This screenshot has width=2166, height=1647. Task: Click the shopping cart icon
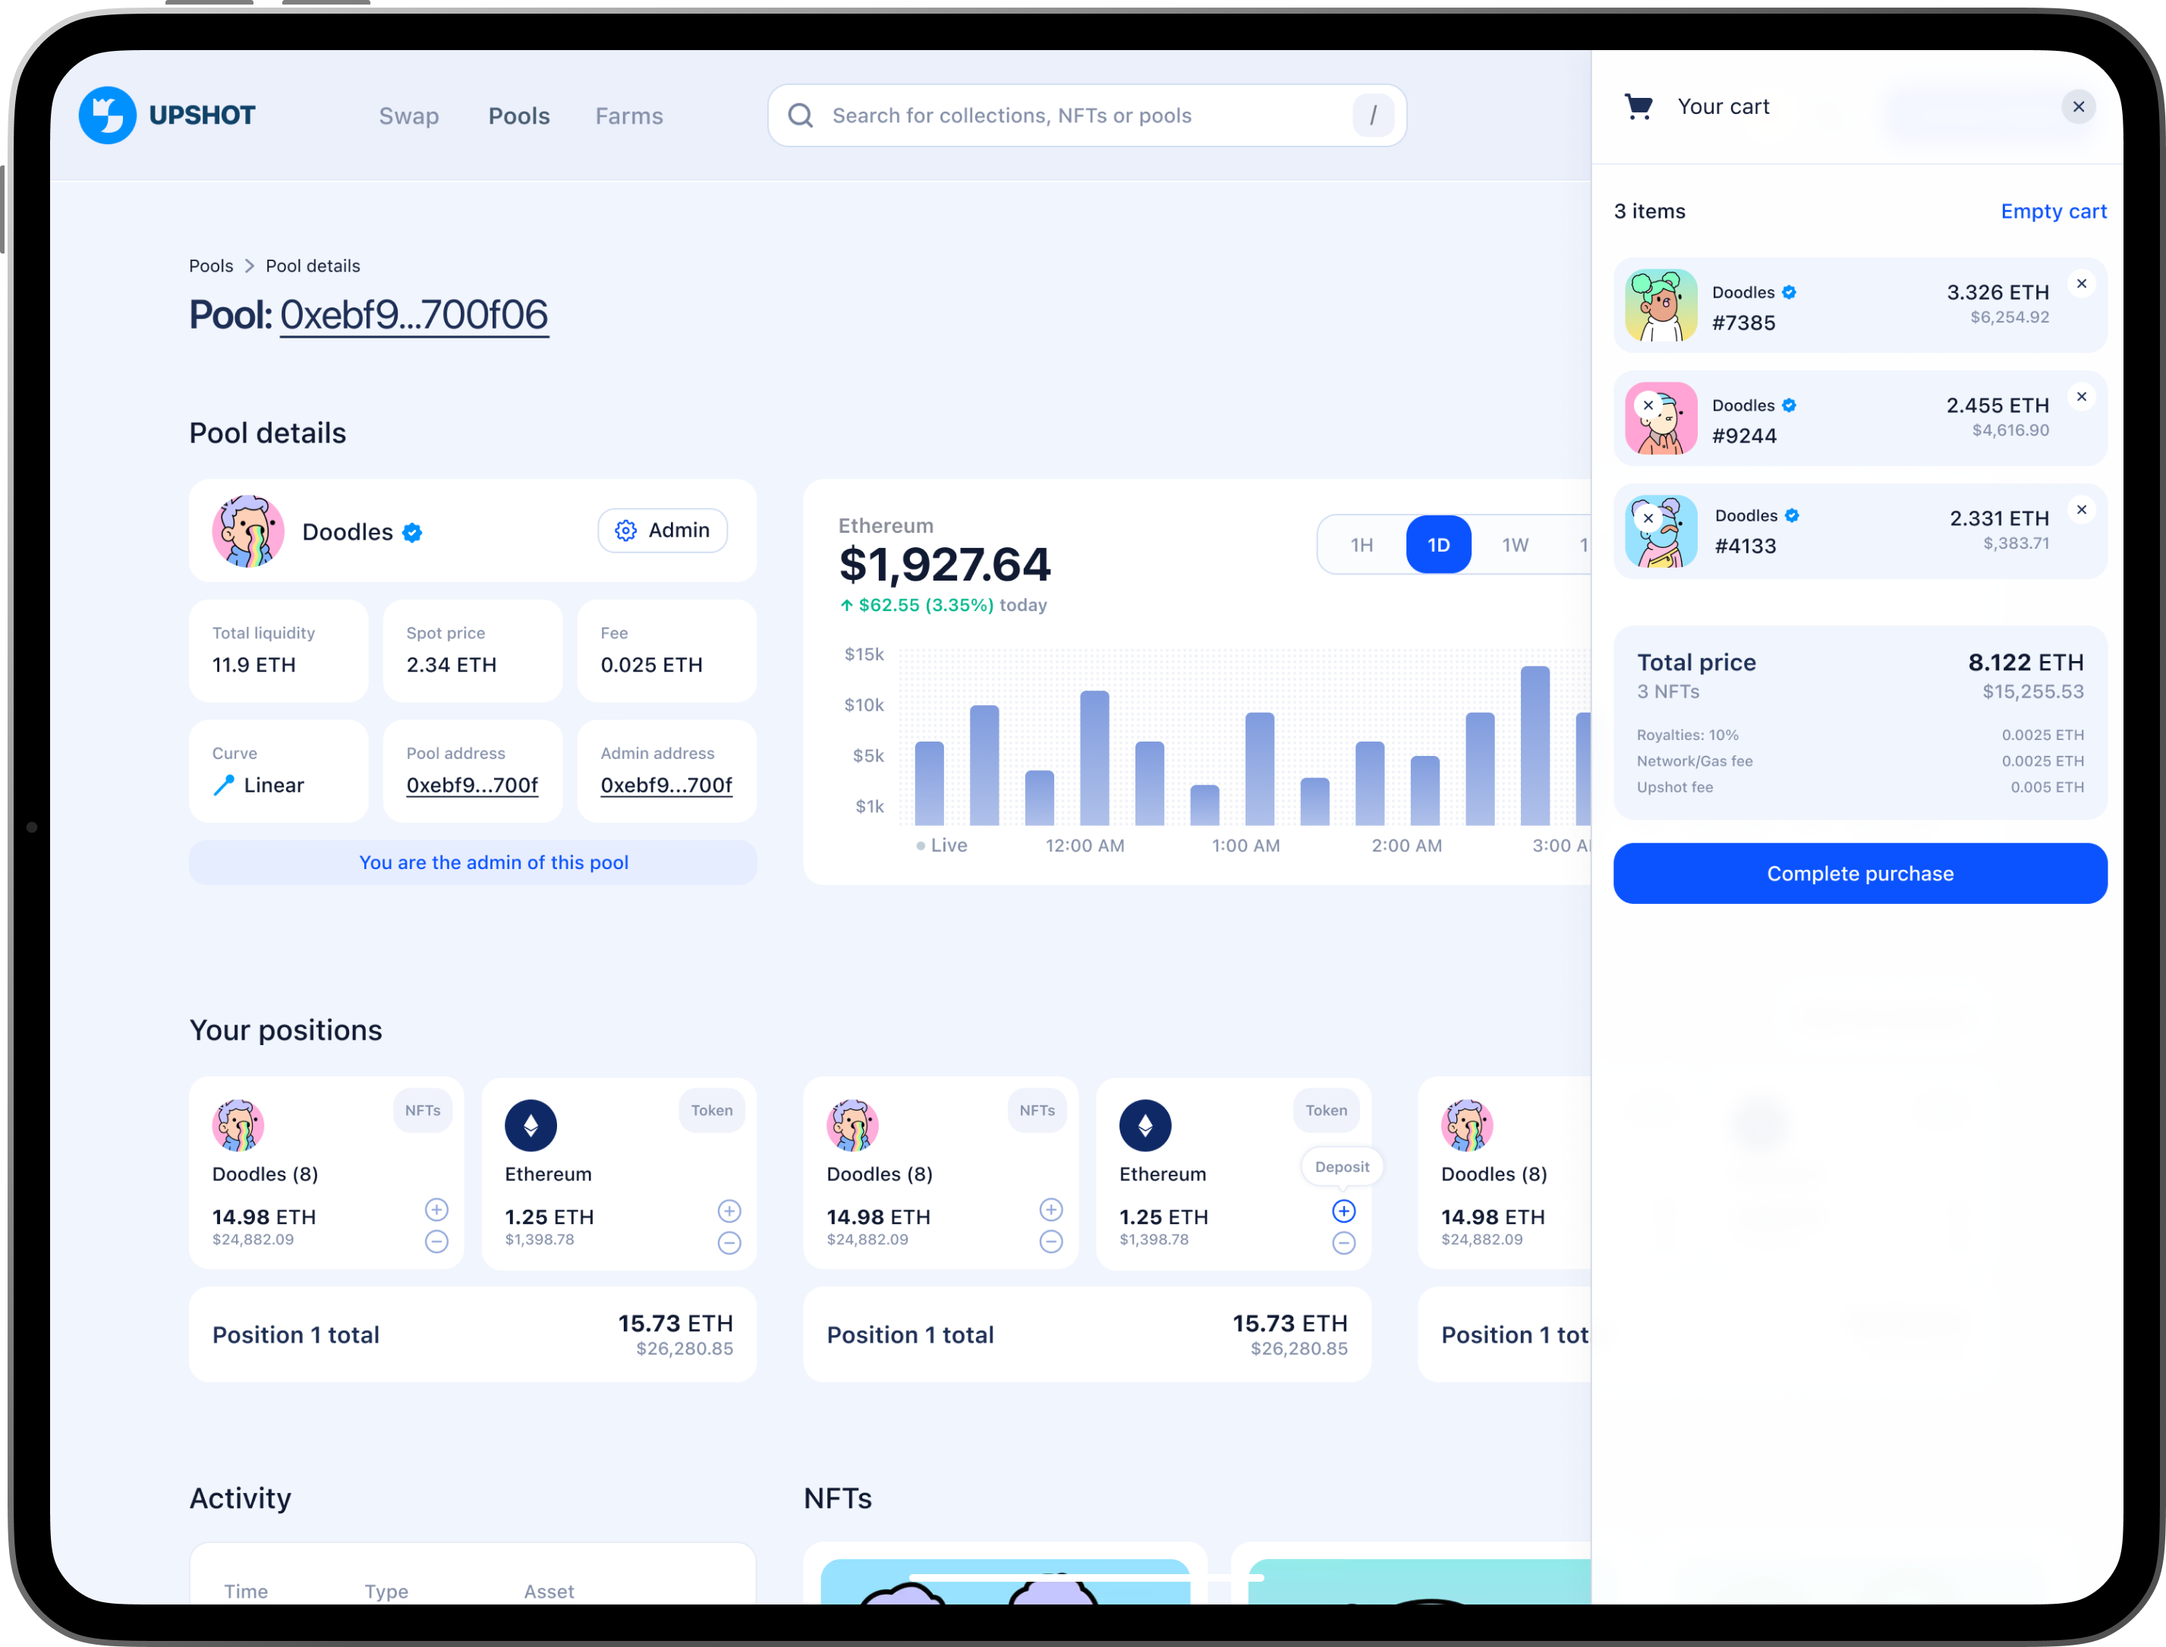click(1639, 106)
